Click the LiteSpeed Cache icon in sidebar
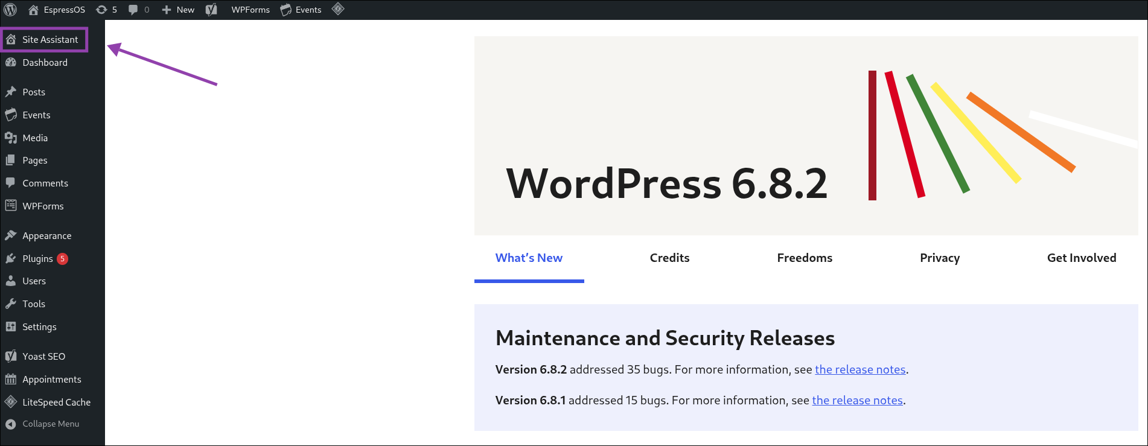This screenshot has width=1148, height=446. (x=11, y=402)
